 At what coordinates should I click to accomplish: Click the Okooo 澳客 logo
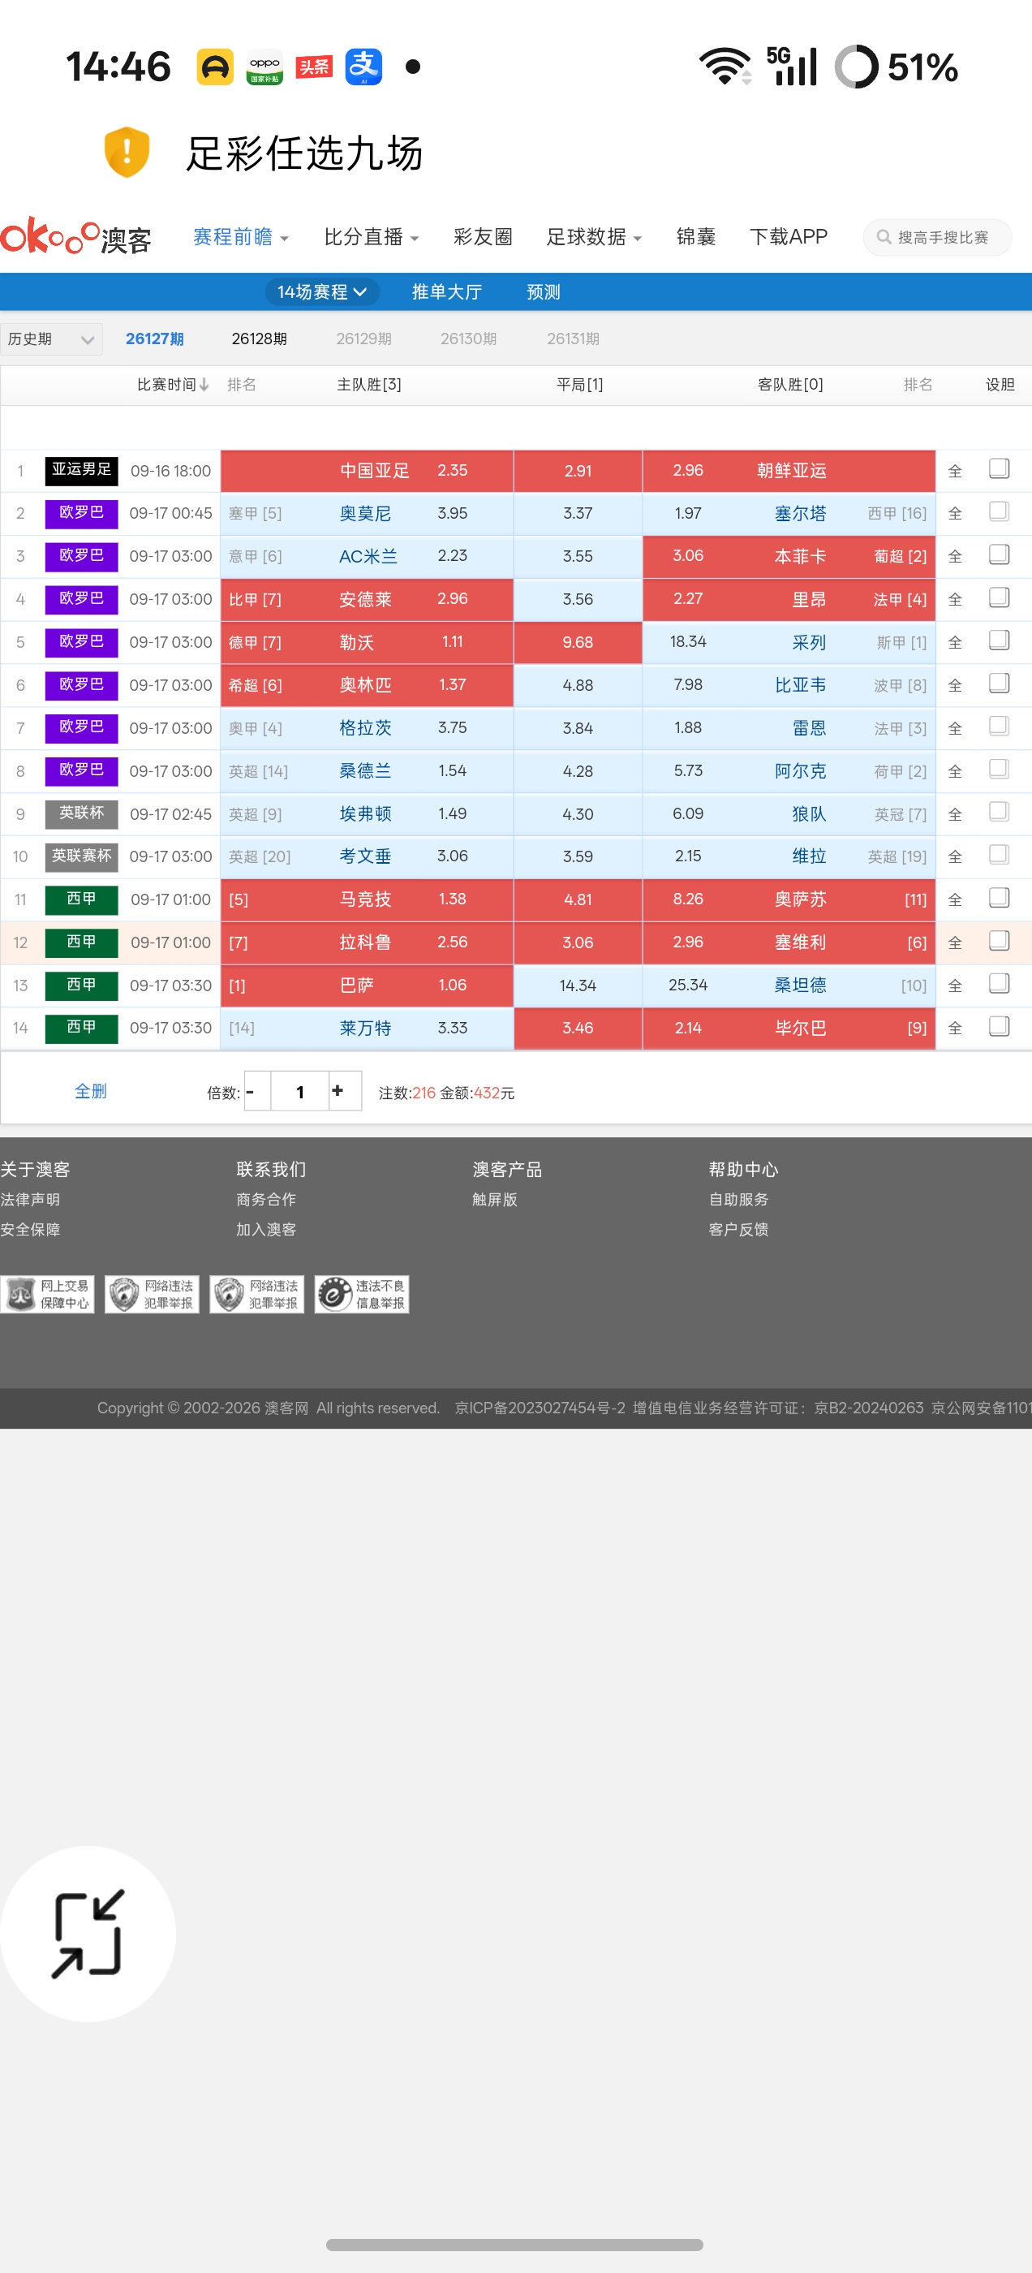tap(75, 236)
